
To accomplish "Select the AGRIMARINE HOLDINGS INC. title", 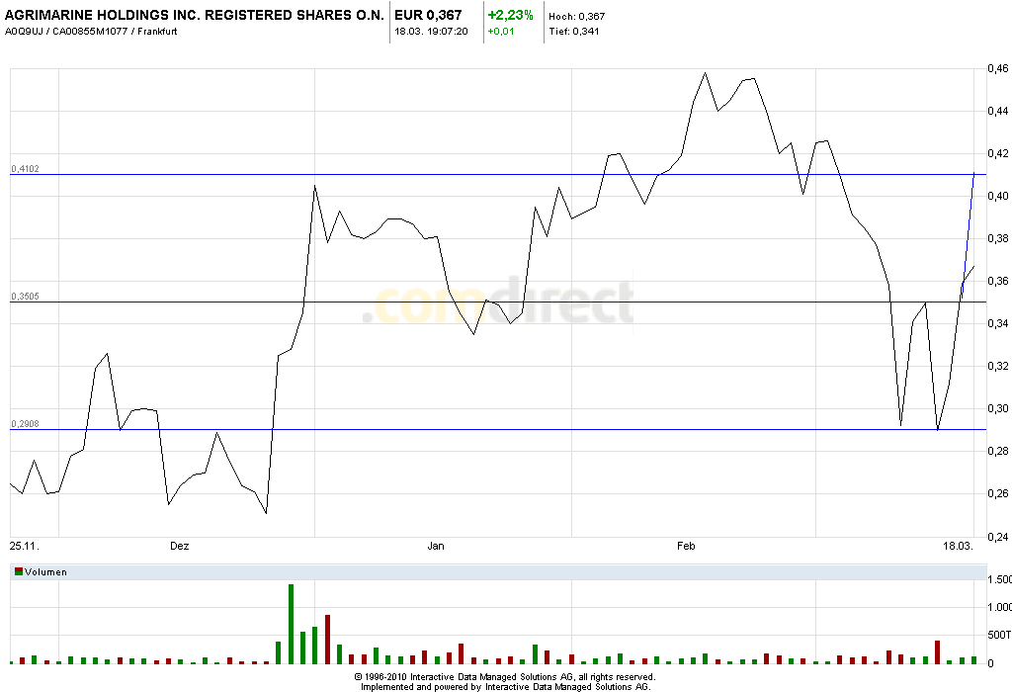I will click(193, 14).
